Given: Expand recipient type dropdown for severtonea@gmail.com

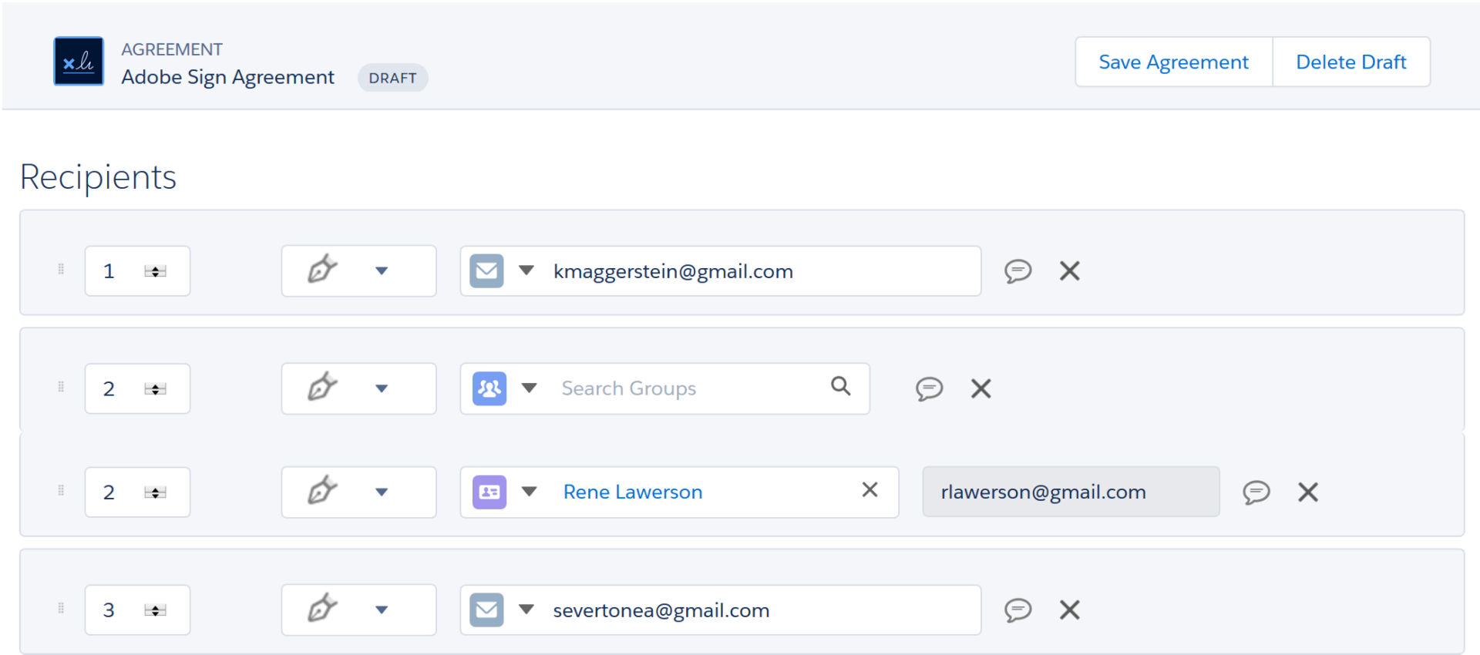Looking at the screenshot, I should [x=526, y=610].
